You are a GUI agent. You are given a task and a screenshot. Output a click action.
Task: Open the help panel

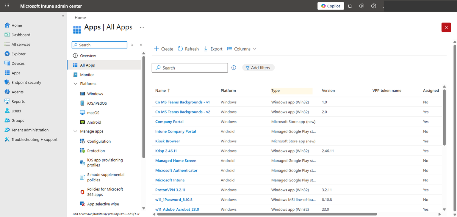[x=373, y=6]
